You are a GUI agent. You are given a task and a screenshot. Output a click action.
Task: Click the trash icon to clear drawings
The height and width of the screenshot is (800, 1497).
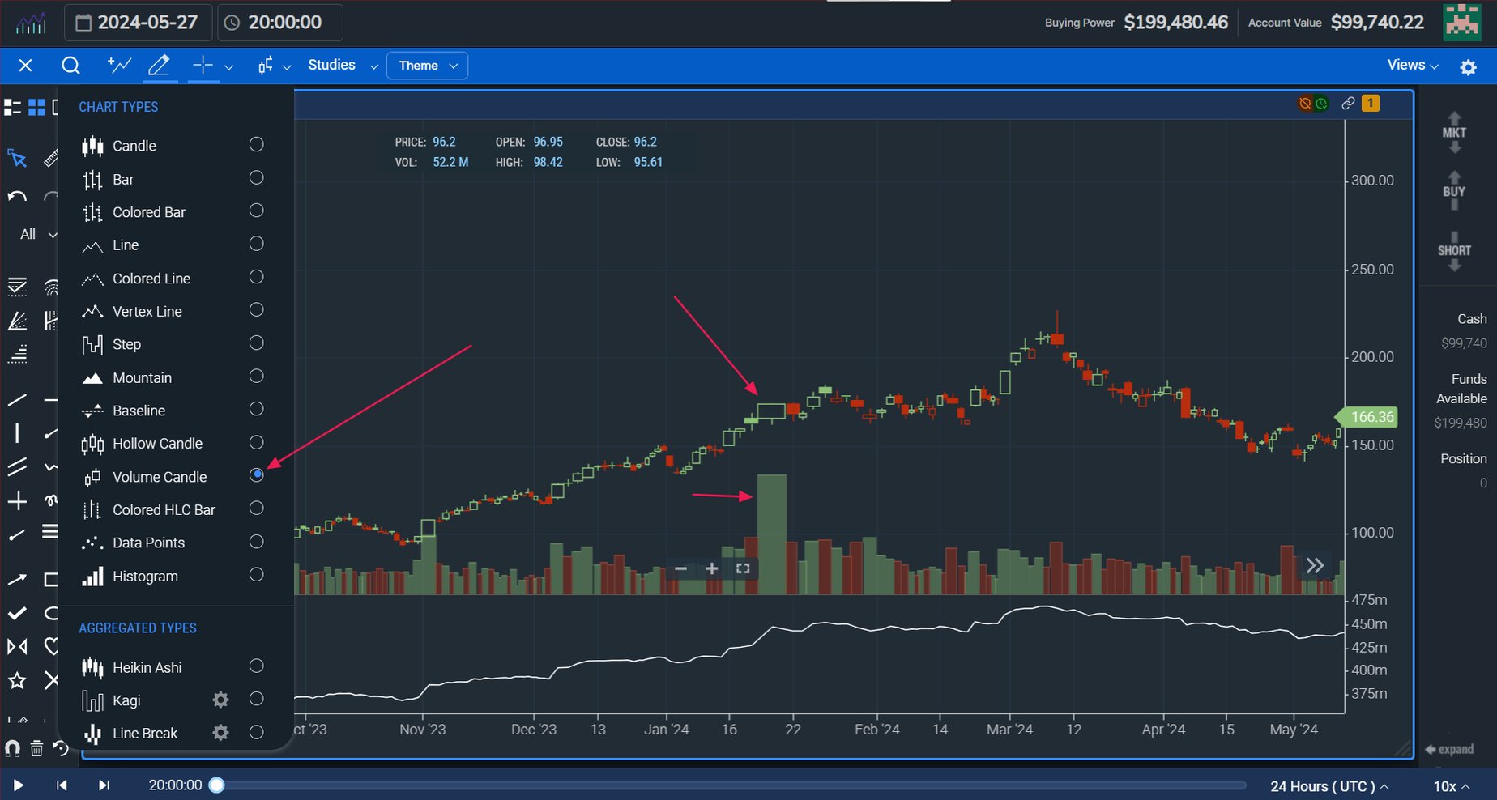pos(36,749)
